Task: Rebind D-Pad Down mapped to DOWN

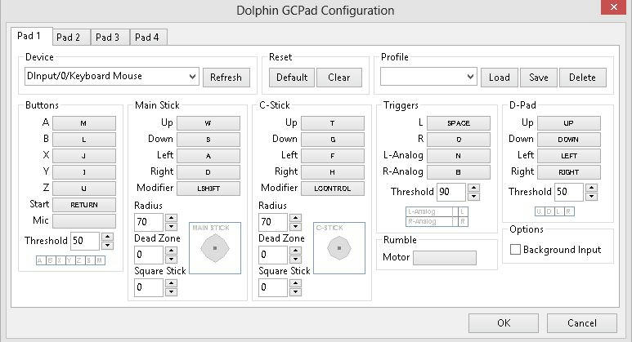Action: click(x=569, y=140)
